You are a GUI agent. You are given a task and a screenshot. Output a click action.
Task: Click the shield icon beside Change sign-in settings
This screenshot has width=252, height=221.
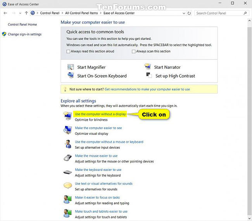tap(4, 34)
